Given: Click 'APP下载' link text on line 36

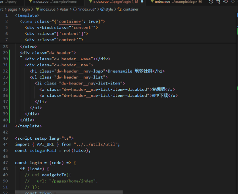Looking at the screenshot, I should 160,95.
